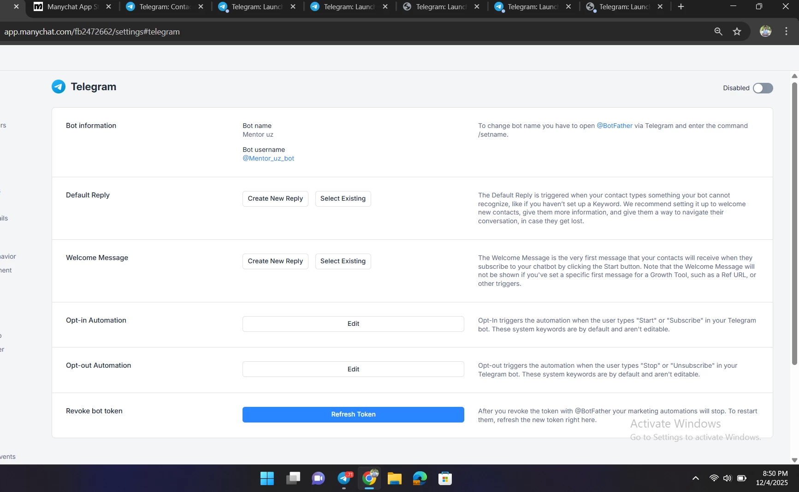Close the Telegram: Contact browser tab

201,7
